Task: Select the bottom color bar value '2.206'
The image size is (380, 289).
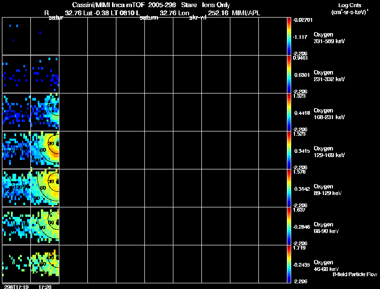Action: [301, 281]
